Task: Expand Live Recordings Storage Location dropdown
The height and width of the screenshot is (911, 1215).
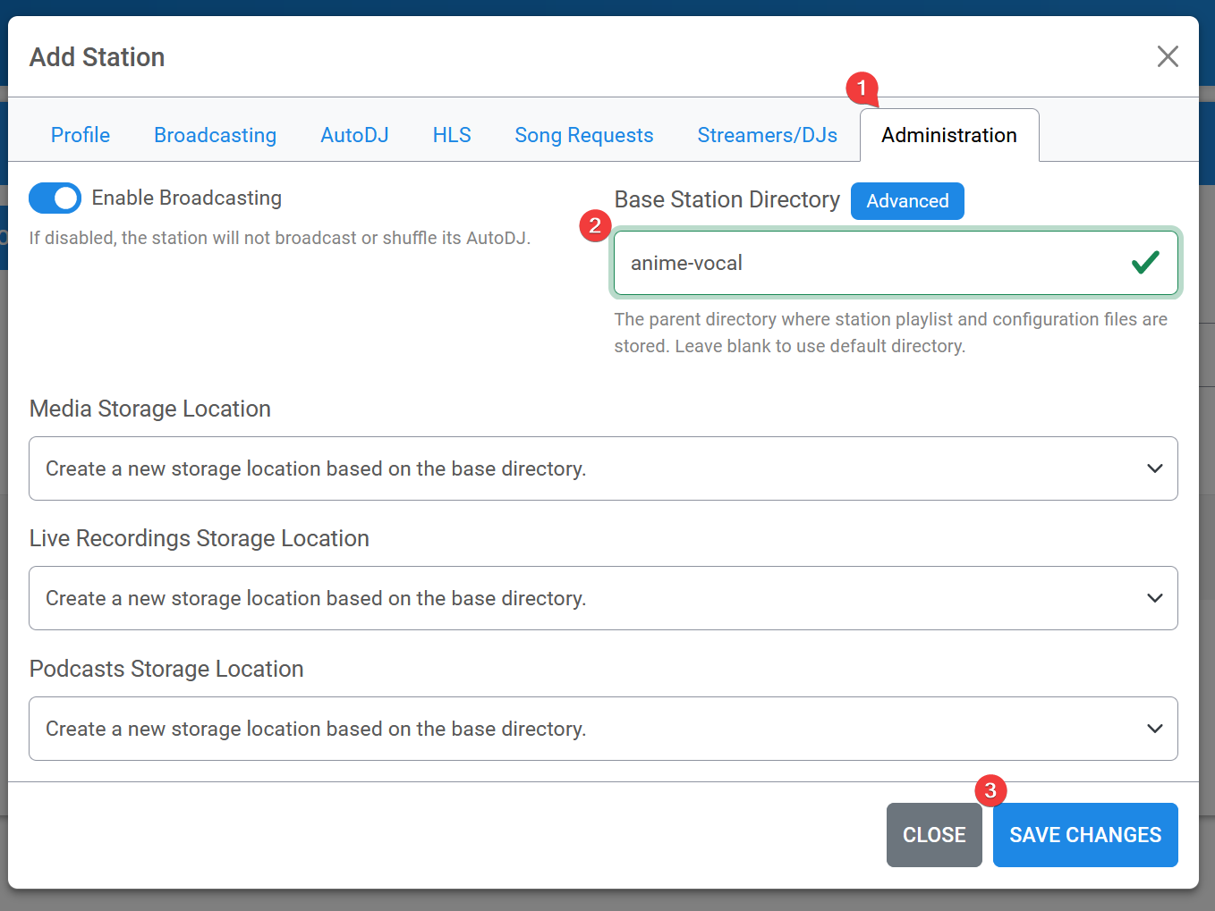Action: coord(603,598)
